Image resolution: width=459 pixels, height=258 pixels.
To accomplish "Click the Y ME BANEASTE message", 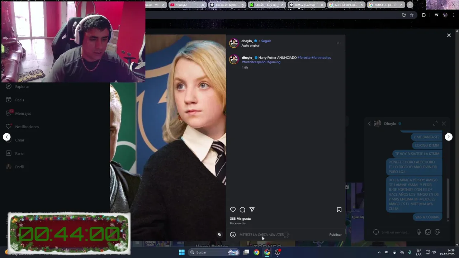I will (x=426, y=137).
